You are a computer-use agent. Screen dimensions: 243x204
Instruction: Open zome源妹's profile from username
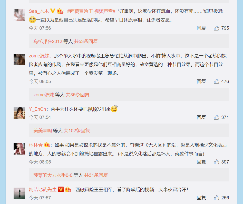coord(39,56)
